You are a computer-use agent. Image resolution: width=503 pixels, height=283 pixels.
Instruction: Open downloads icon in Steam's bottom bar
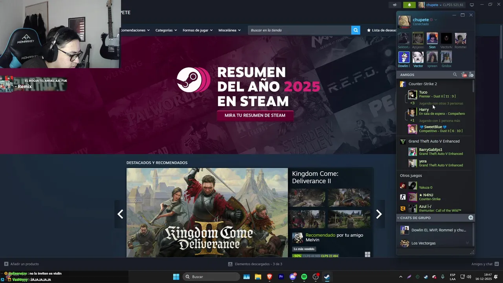click(x=230, y=264)
